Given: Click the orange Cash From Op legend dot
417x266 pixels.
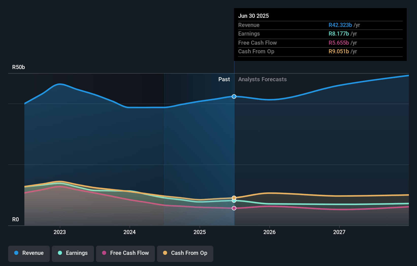Looking at the screenshot, I should coord(166,253).
